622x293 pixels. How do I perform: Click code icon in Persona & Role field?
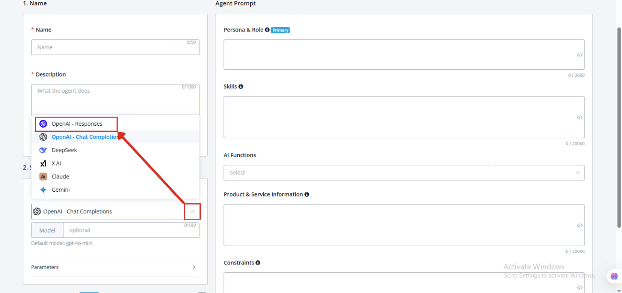point(580,55)
